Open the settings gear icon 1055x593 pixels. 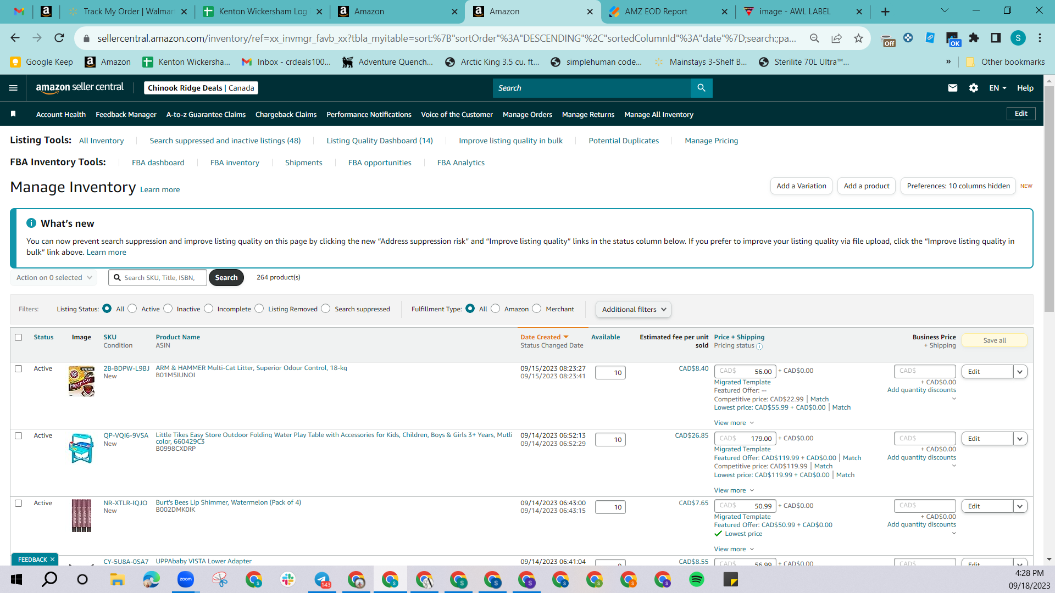974,88
